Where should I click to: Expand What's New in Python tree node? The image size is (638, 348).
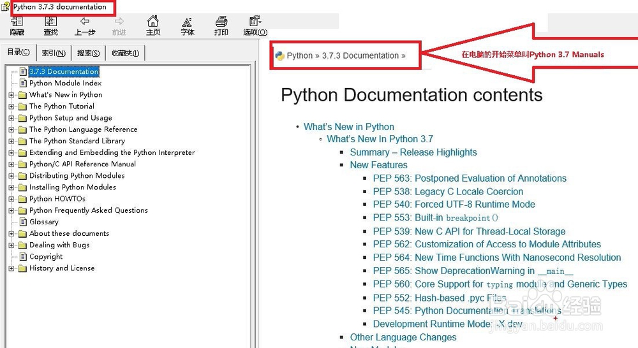coord(11,95)
